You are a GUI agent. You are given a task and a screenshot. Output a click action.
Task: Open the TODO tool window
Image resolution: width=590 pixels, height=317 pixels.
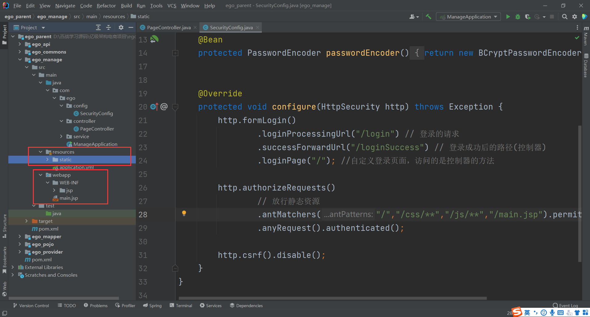tap(67, 305)
